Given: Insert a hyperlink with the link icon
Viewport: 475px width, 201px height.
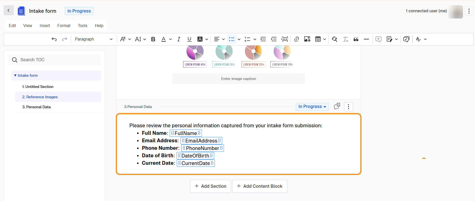Looking at the screenshot, I should click(296, 39).
